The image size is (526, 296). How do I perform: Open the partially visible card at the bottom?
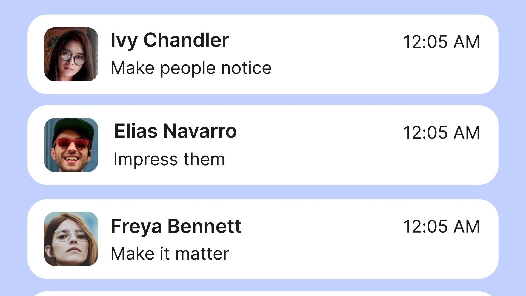pyautogui.click(x=263, y=294)
